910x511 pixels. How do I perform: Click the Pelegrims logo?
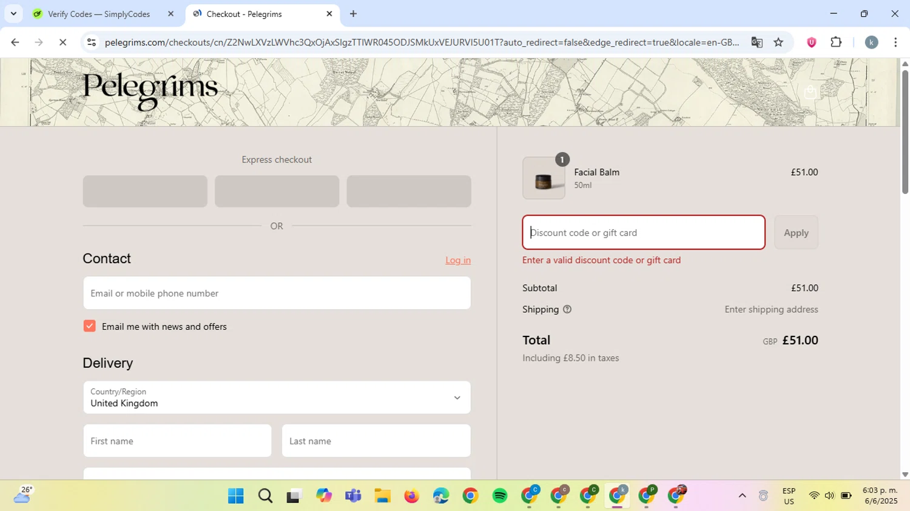[150, 92]
